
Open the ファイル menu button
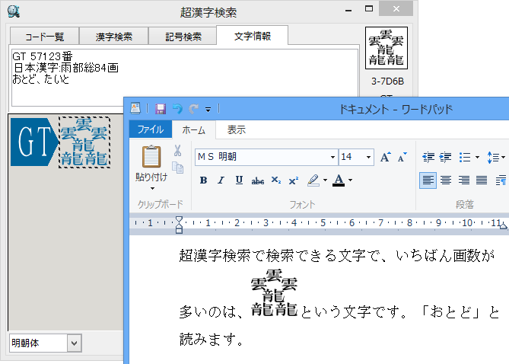[150, 129]
